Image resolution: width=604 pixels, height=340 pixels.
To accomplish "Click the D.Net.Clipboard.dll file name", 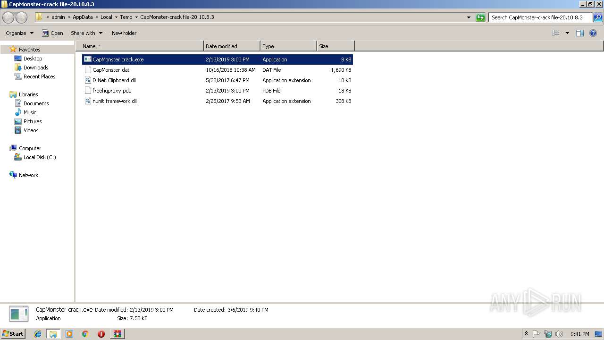I will [114, 80].
